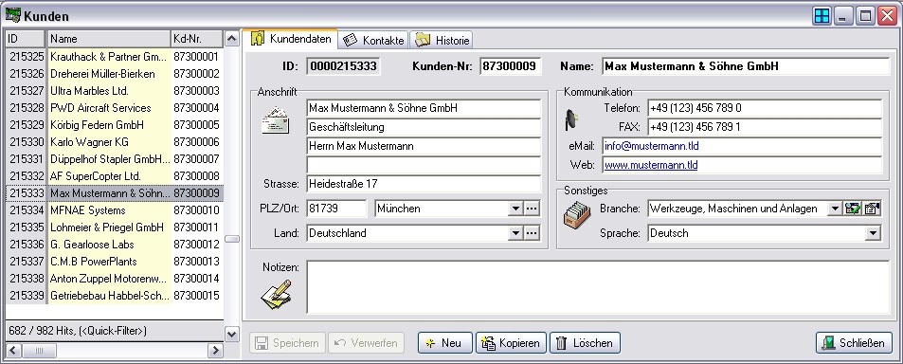903x364 pixels.
Task: Sort list by ID column header
Action: (26, 39)
